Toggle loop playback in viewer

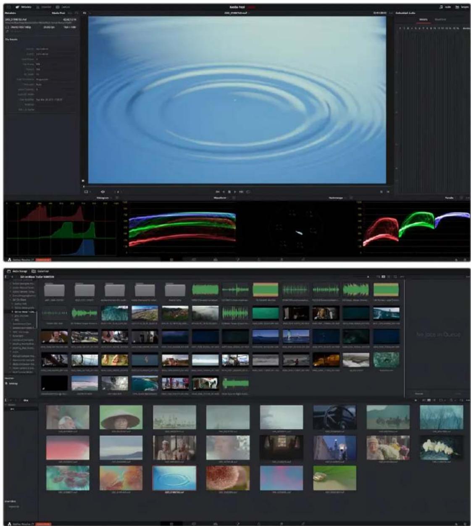248,192
